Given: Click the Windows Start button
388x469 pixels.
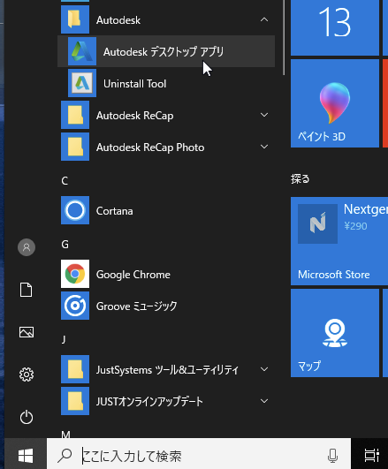Looking at the screenshot, I should 26,455.
